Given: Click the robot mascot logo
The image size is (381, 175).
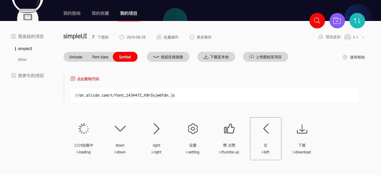Looking at the screenshot, I should tap(28, 10).
